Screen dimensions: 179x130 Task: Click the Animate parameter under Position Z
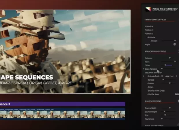coord(152,37)
